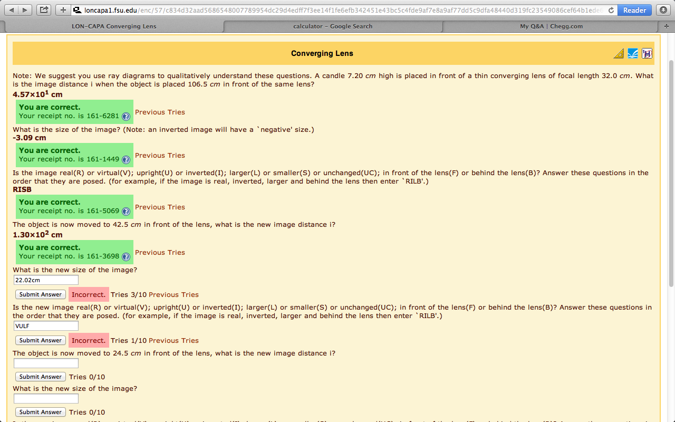Click the blue LON-CAPA feedback icon
This screenshot has height=422, width=675.
pos(632,53)
